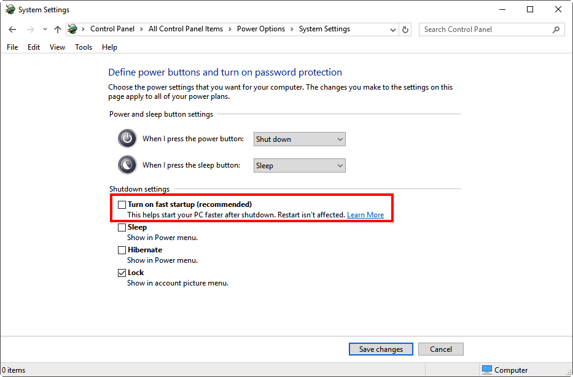
Task: Click the Save changes button
Action: click(381, 349)
